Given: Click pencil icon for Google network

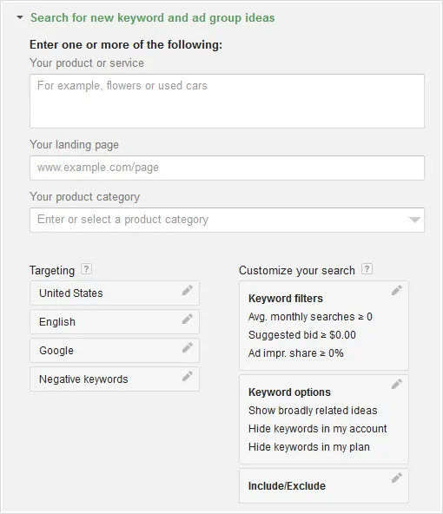Looking at the screenshot, I should pos(188,347).
